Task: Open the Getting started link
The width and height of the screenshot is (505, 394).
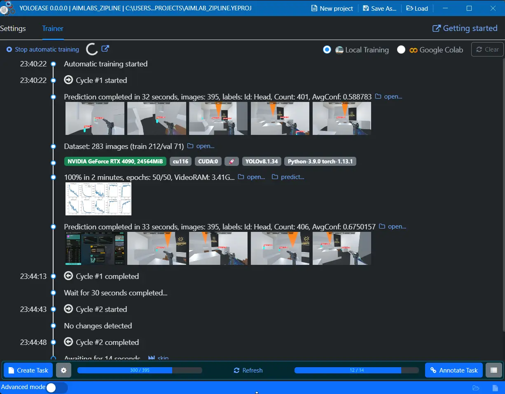Action: [465, 28]
